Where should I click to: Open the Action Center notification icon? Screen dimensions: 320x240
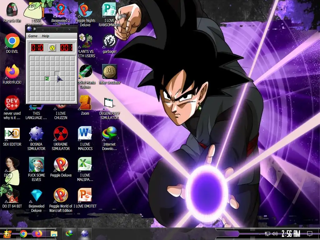click(x=310, y=234)
